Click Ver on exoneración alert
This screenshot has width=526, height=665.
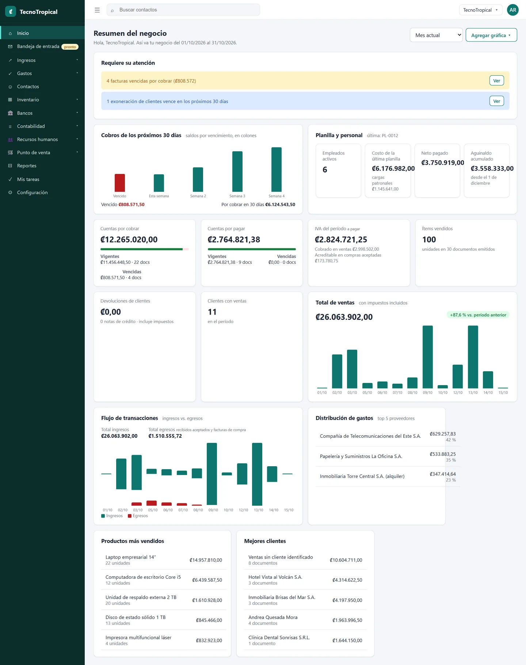pos(496,101)
